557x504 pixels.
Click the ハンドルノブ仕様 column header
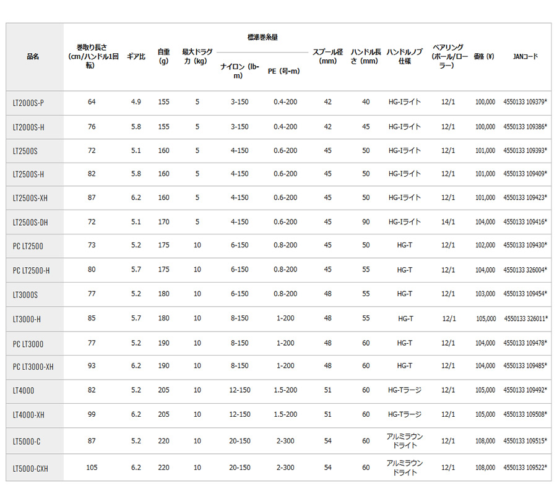pos(405,56)
